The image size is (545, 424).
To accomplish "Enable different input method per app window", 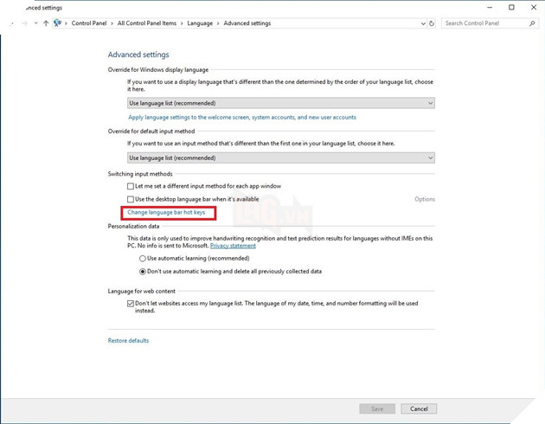I will click(x=131, y=186).
